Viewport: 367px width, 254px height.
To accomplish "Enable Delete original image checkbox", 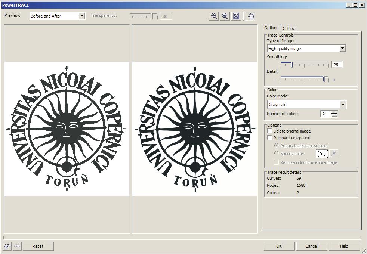I will [270, 131].
